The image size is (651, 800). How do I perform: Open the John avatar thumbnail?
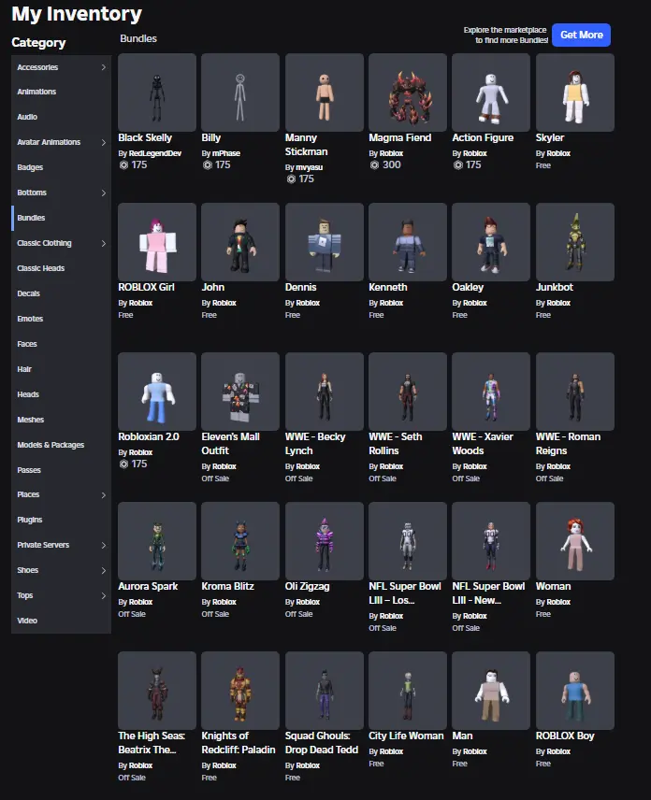pos(240,242)
